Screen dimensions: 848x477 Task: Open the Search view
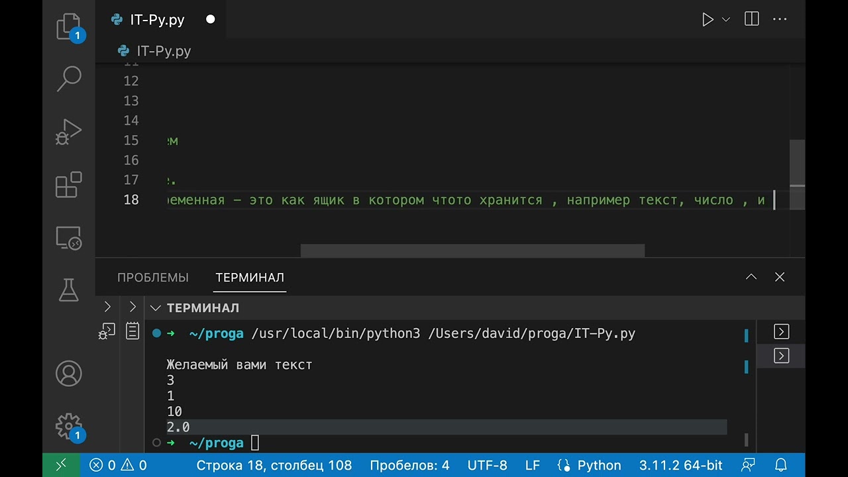tap(69, 78)
